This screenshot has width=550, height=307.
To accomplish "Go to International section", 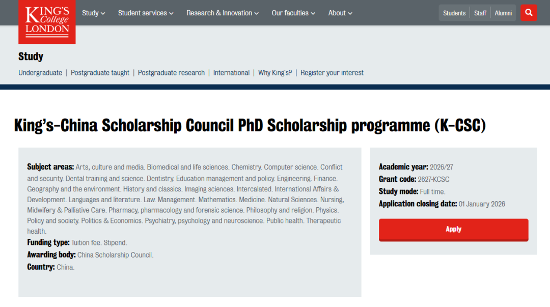I will pyautogui.click(x=231, y=73).
